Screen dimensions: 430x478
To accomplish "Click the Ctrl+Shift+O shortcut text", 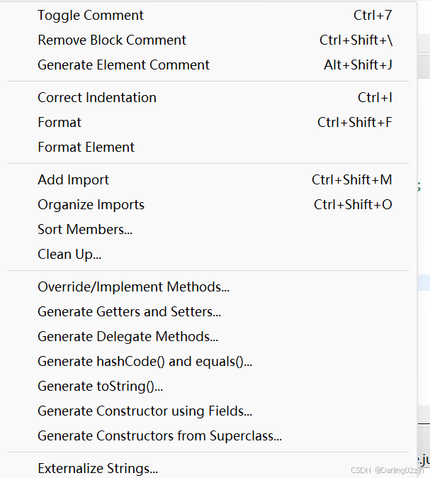I will click(x=353, y=204).
